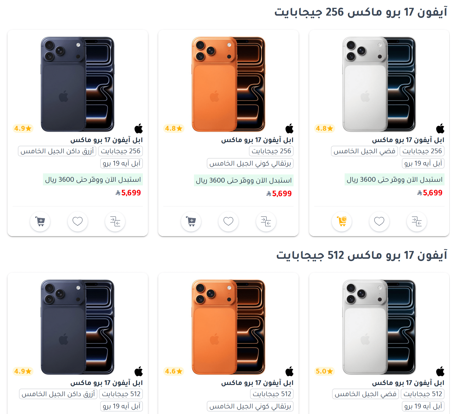
Task: Favorite the dark blue 256GB iPhone
Action: [78, 221]
